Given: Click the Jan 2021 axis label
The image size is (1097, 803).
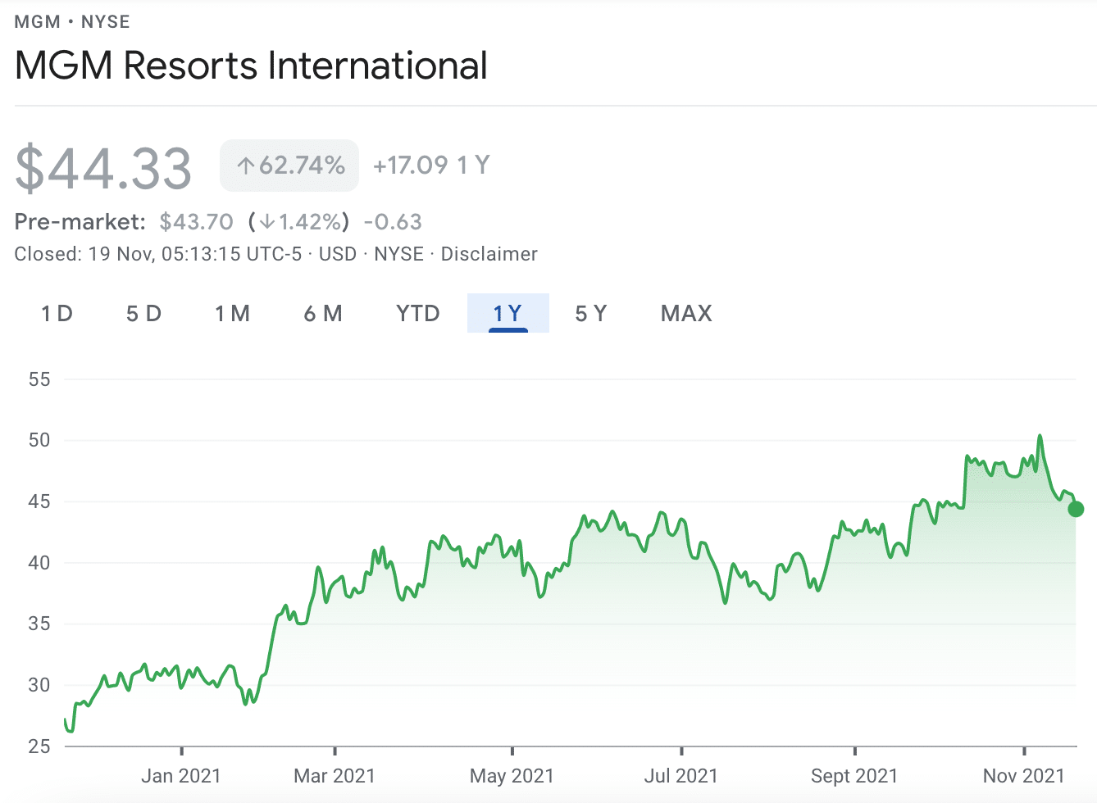Looking at the screenshot, I should click(181, 776).
